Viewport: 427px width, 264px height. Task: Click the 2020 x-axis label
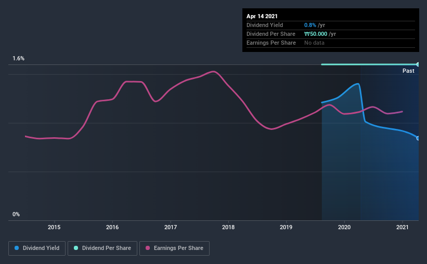(344, 227)
